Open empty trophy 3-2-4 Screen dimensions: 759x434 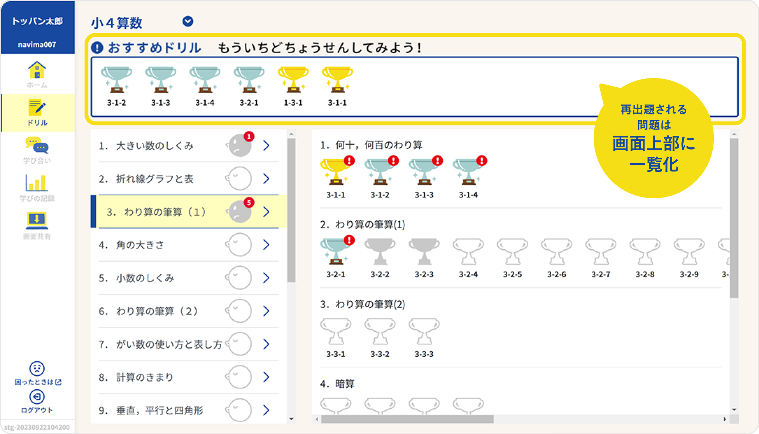tap(468, 252)
